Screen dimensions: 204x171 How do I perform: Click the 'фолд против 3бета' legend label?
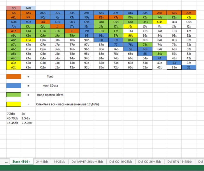tap(50, 95)
